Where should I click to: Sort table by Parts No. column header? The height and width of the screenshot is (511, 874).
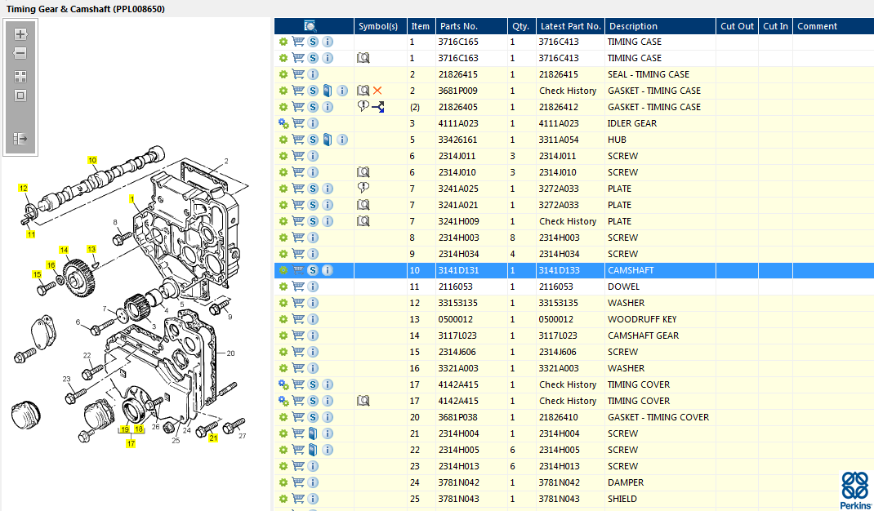[457, 26]
